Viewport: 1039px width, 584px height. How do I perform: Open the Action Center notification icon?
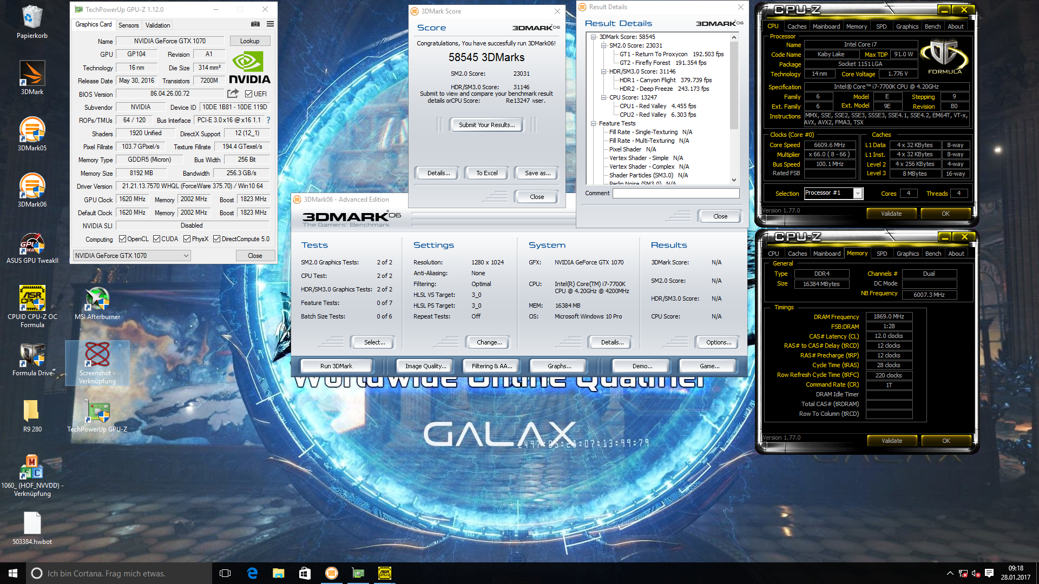(x=989, y=573)
